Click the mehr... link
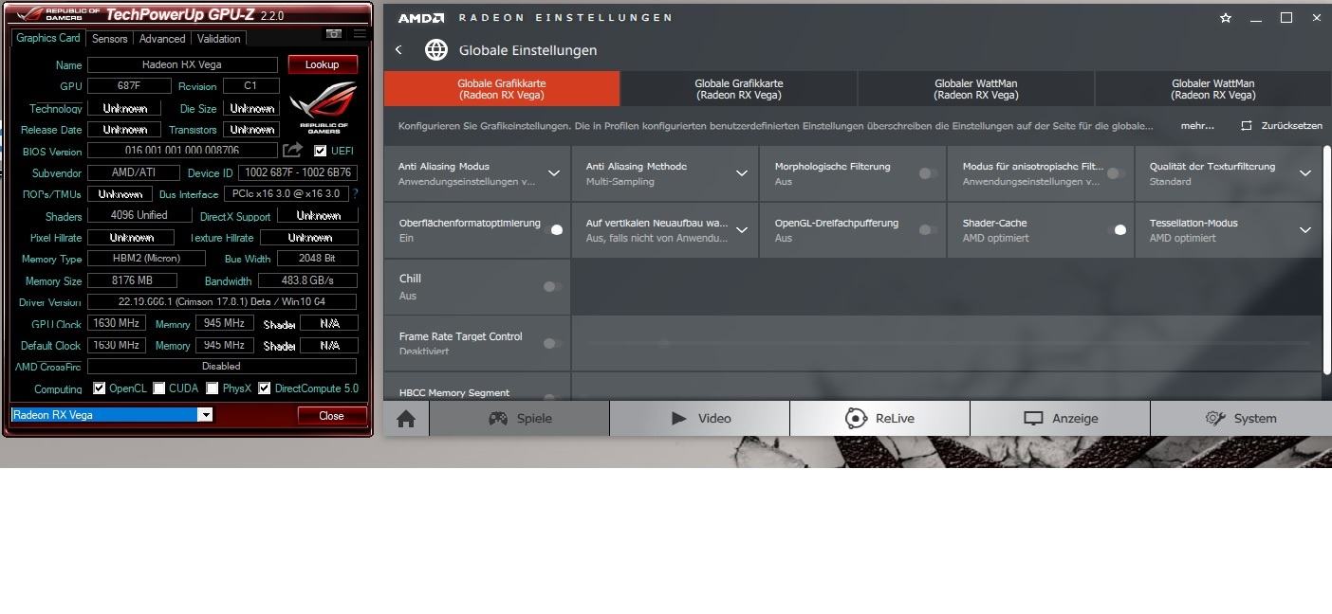 point(1197,126)
